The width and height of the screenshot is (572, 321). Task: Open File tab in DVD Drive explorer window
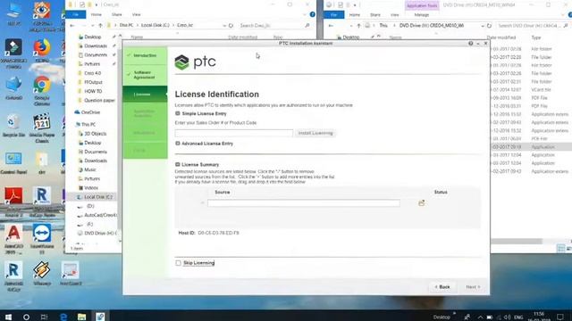333,15
